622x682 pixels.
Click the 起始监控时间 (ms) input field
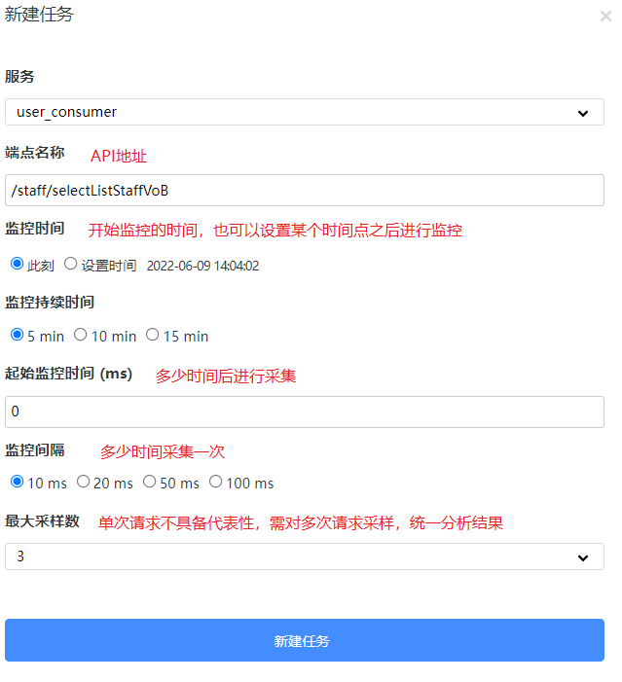click(304, 412)
